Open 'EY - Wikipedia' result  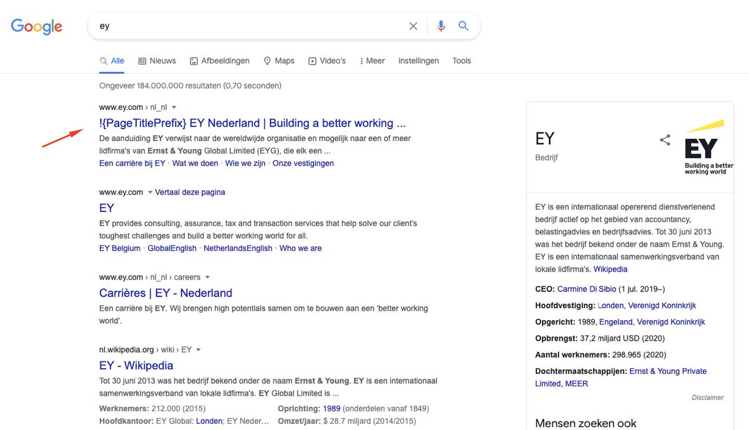coord(136,365)
